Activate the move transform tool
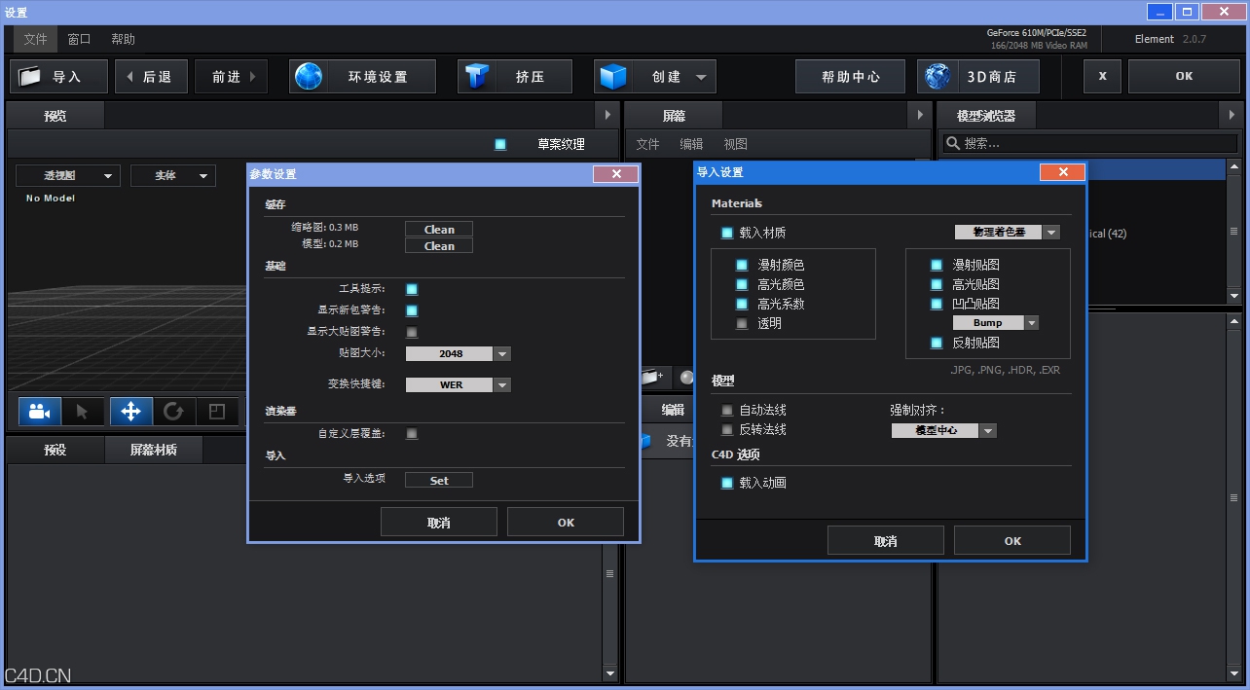The width and height of the screenshot is (1250, 690). pos(130,411)
